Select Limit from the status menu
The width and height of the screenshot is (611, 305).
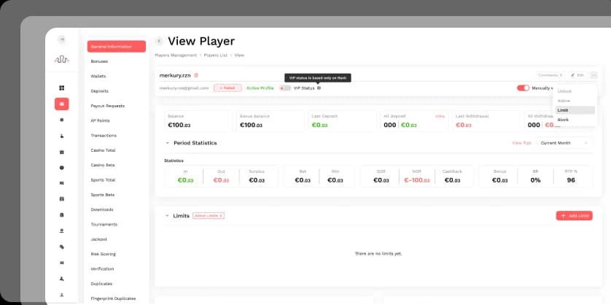tap(563, 110)
